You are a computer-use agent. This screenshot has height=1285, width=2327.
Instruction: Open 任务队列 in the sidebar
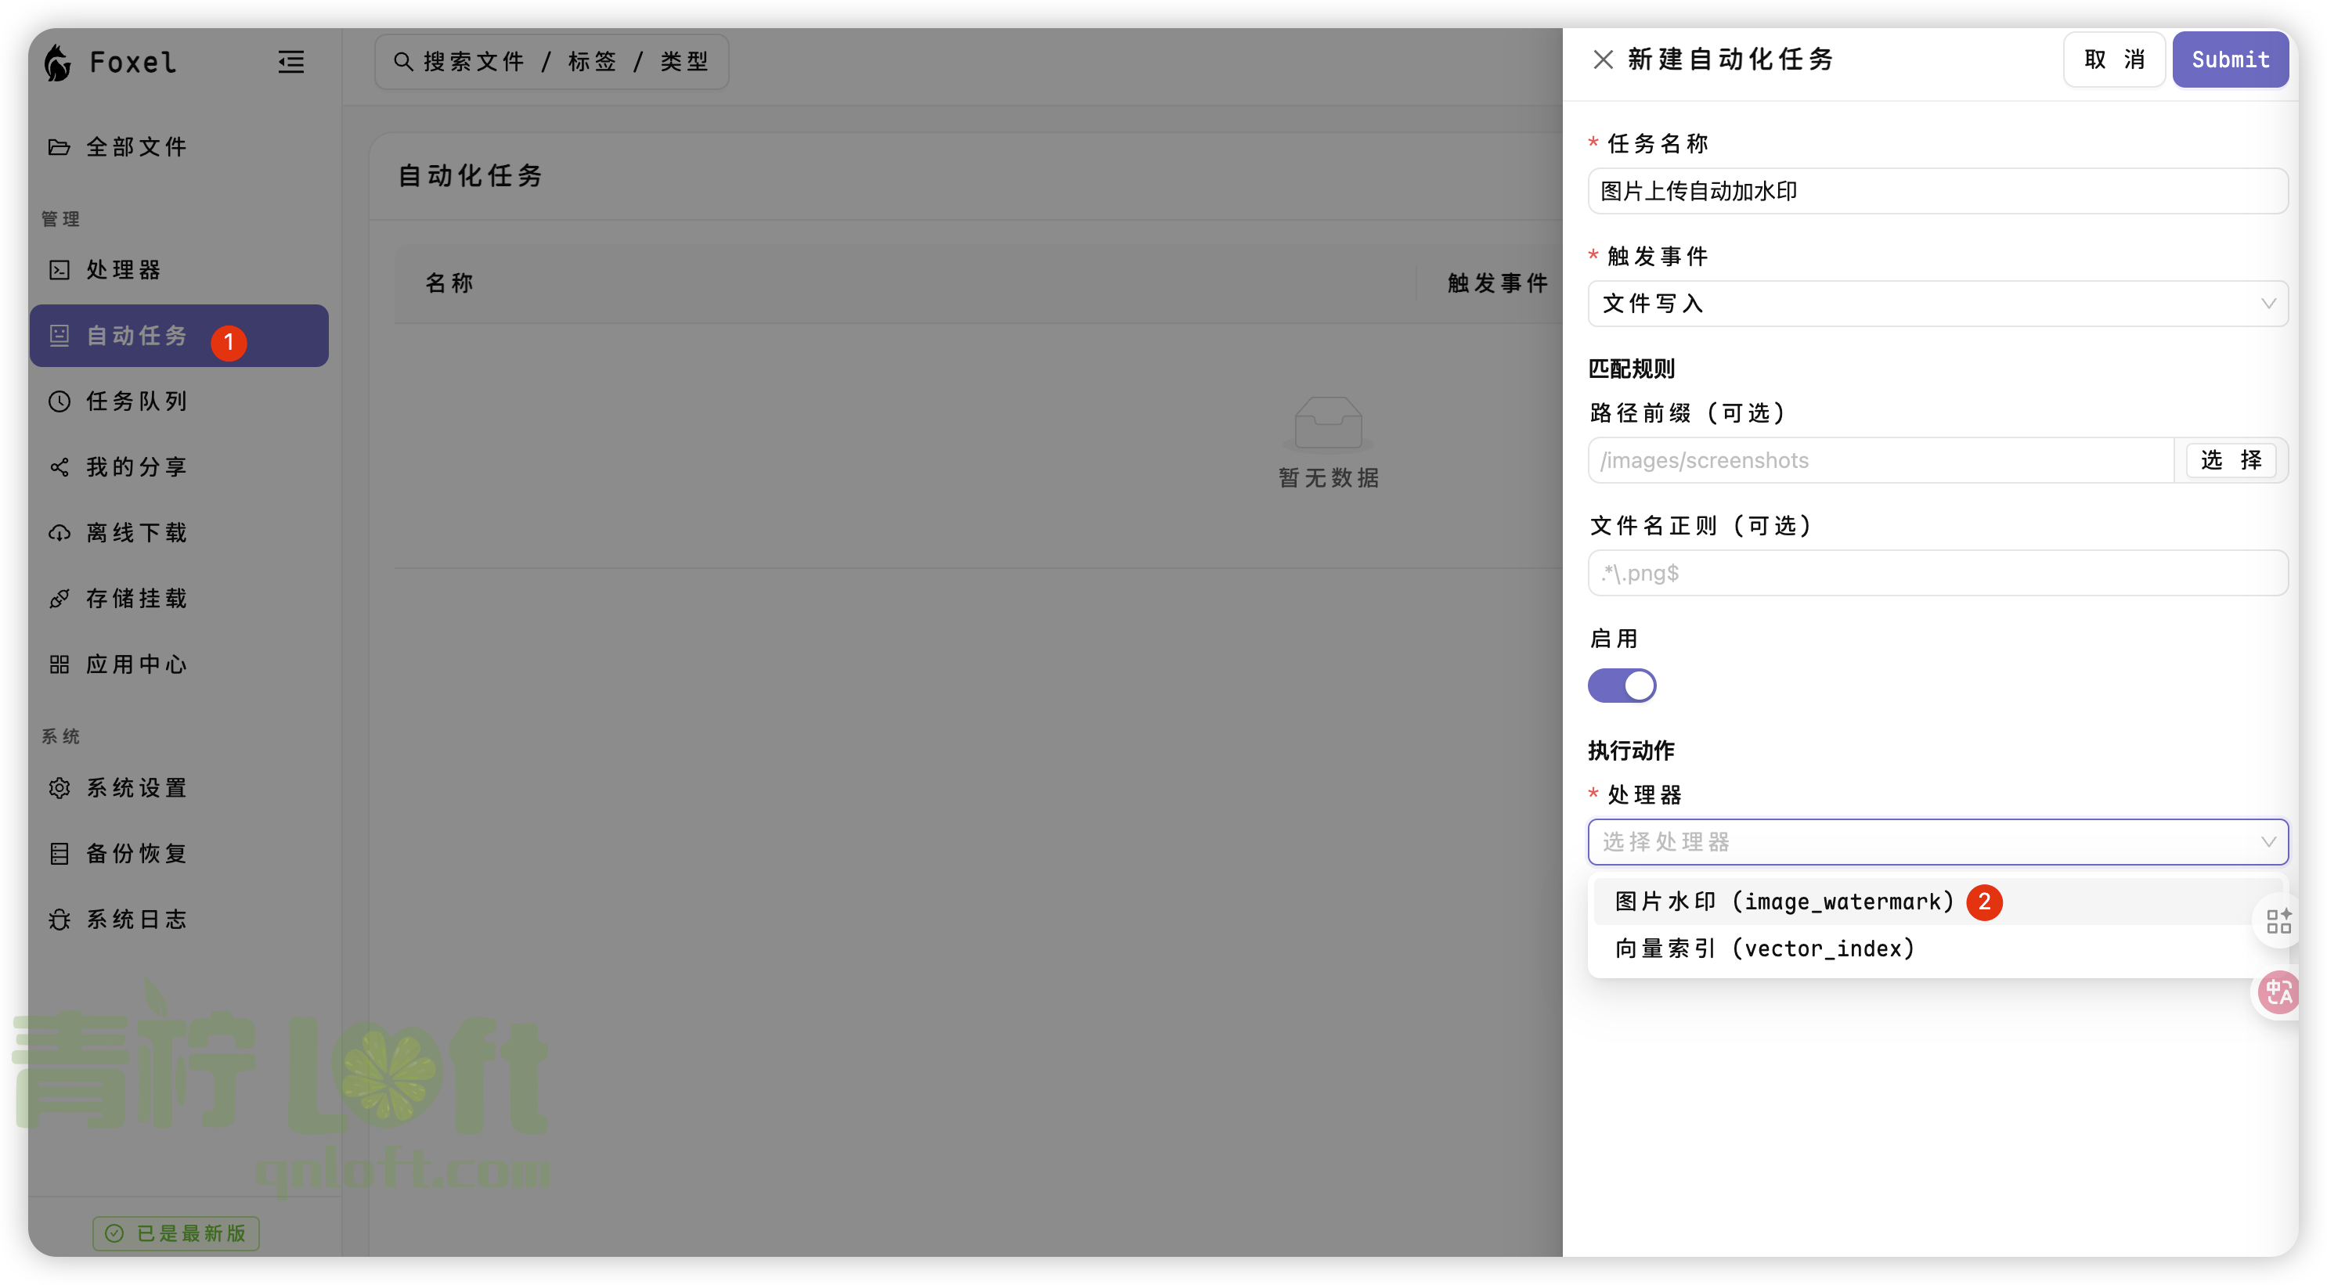(135, 401)
